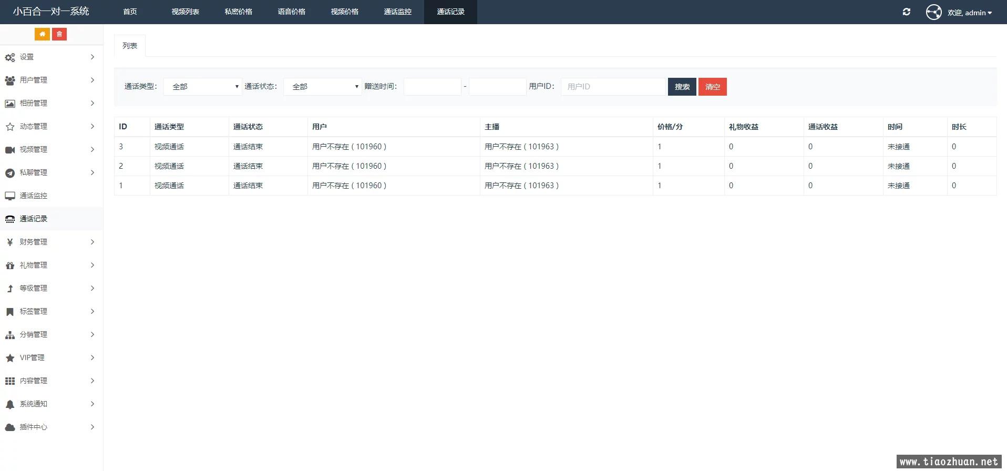The height and width of the screenshot is (471, 1007).
Task: Click the refresh icon in top bar
Action: (907, 12)
